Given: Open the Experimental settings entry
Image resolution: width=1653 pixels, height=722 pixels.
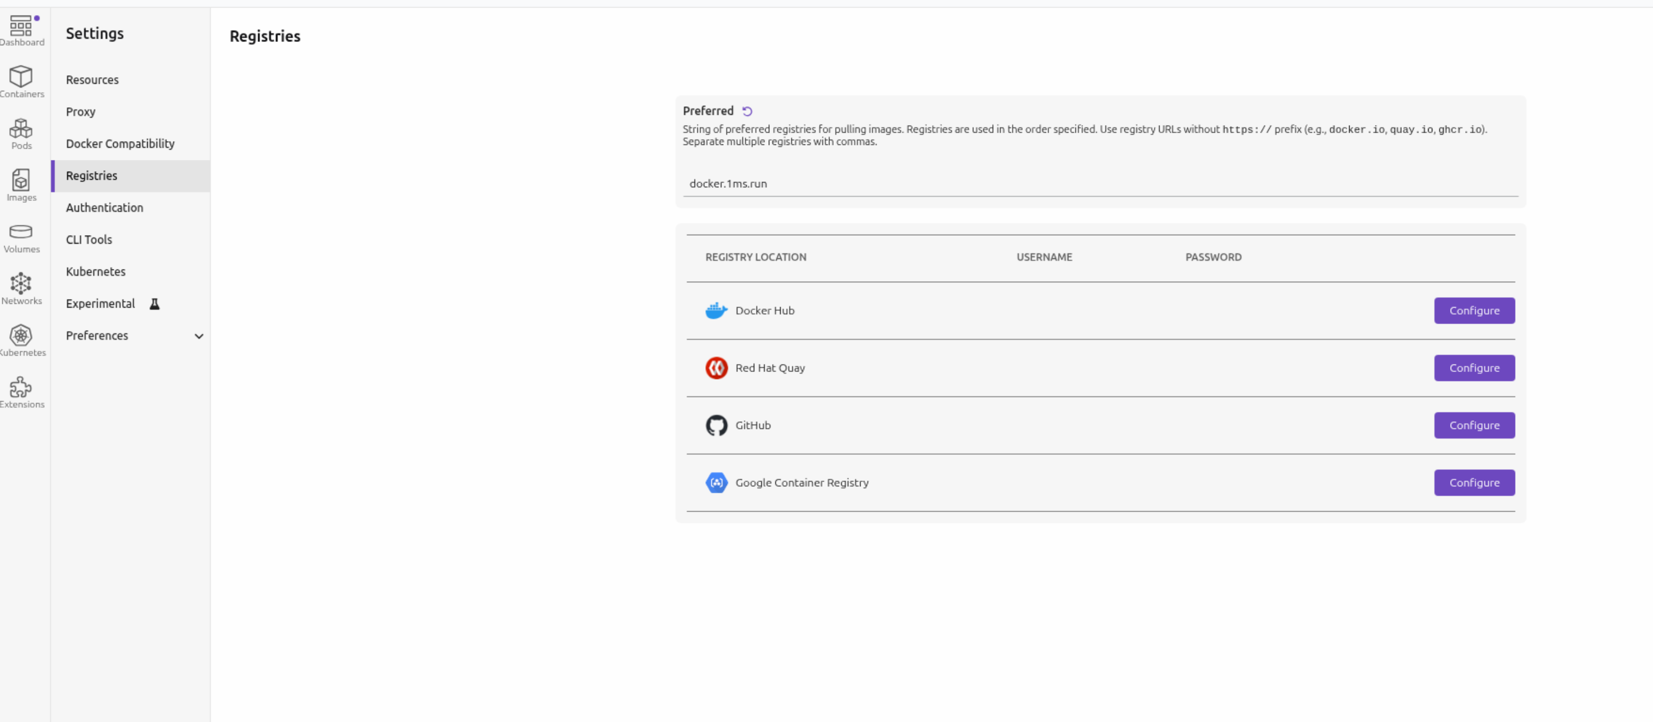Looking at the screenshot, I should coord(100,303).
